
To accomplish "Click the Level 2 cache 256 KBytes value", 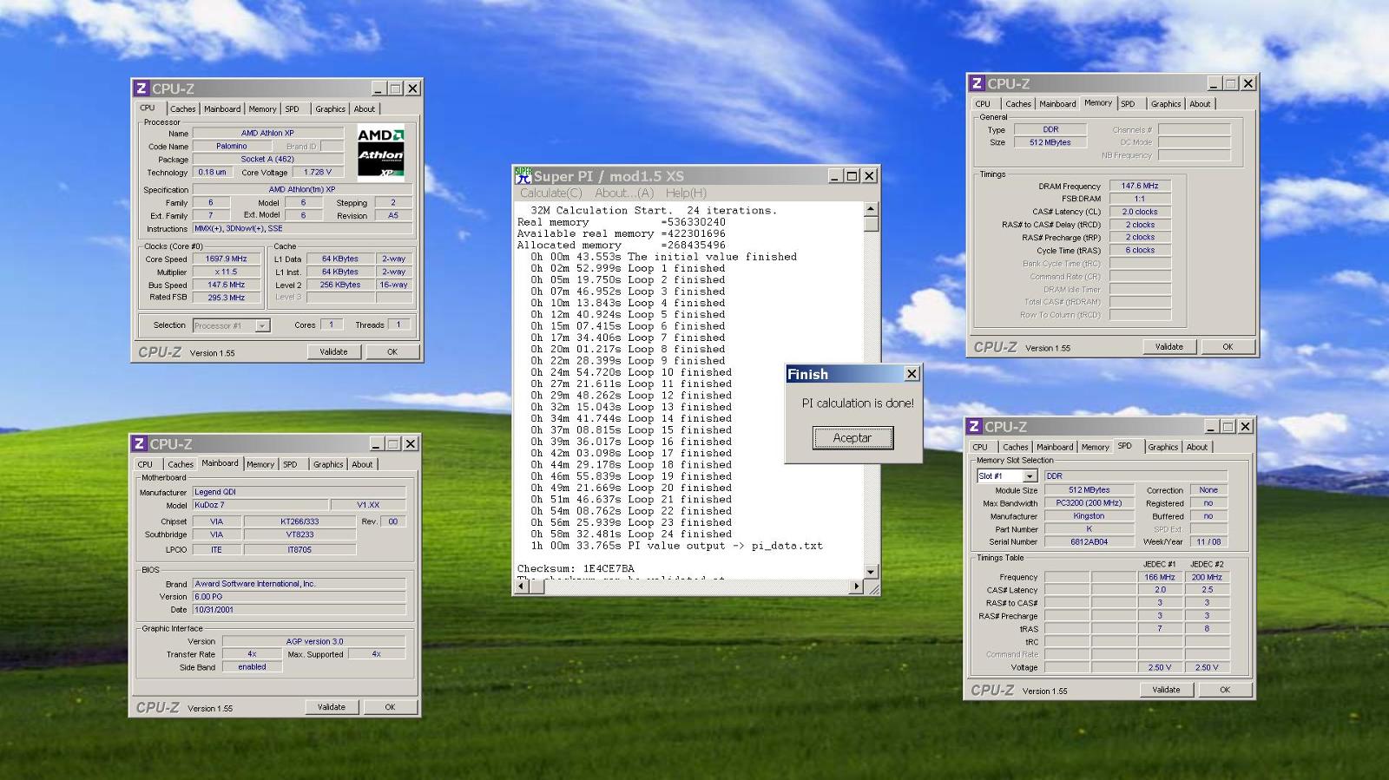I will [340, 285].
